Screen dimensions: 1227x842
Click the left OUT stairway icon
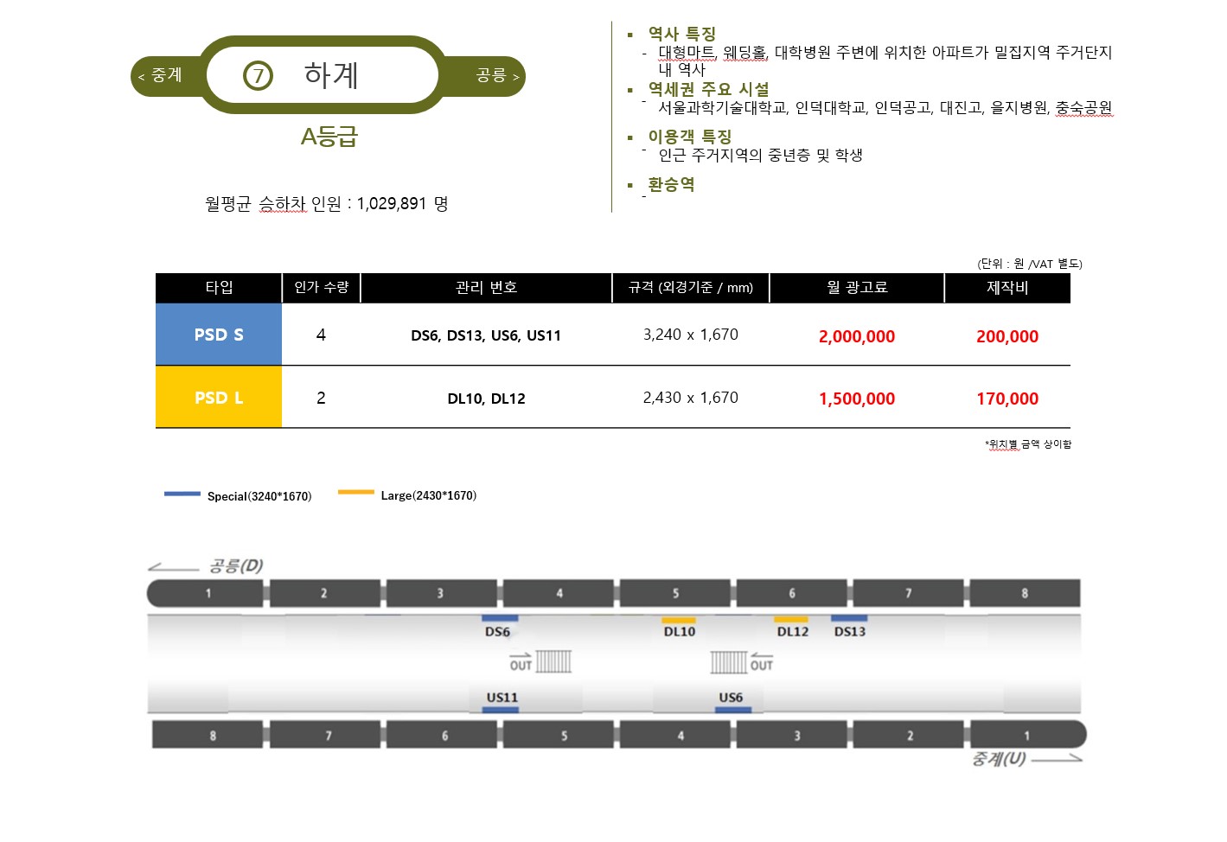(x=540, y=661)
